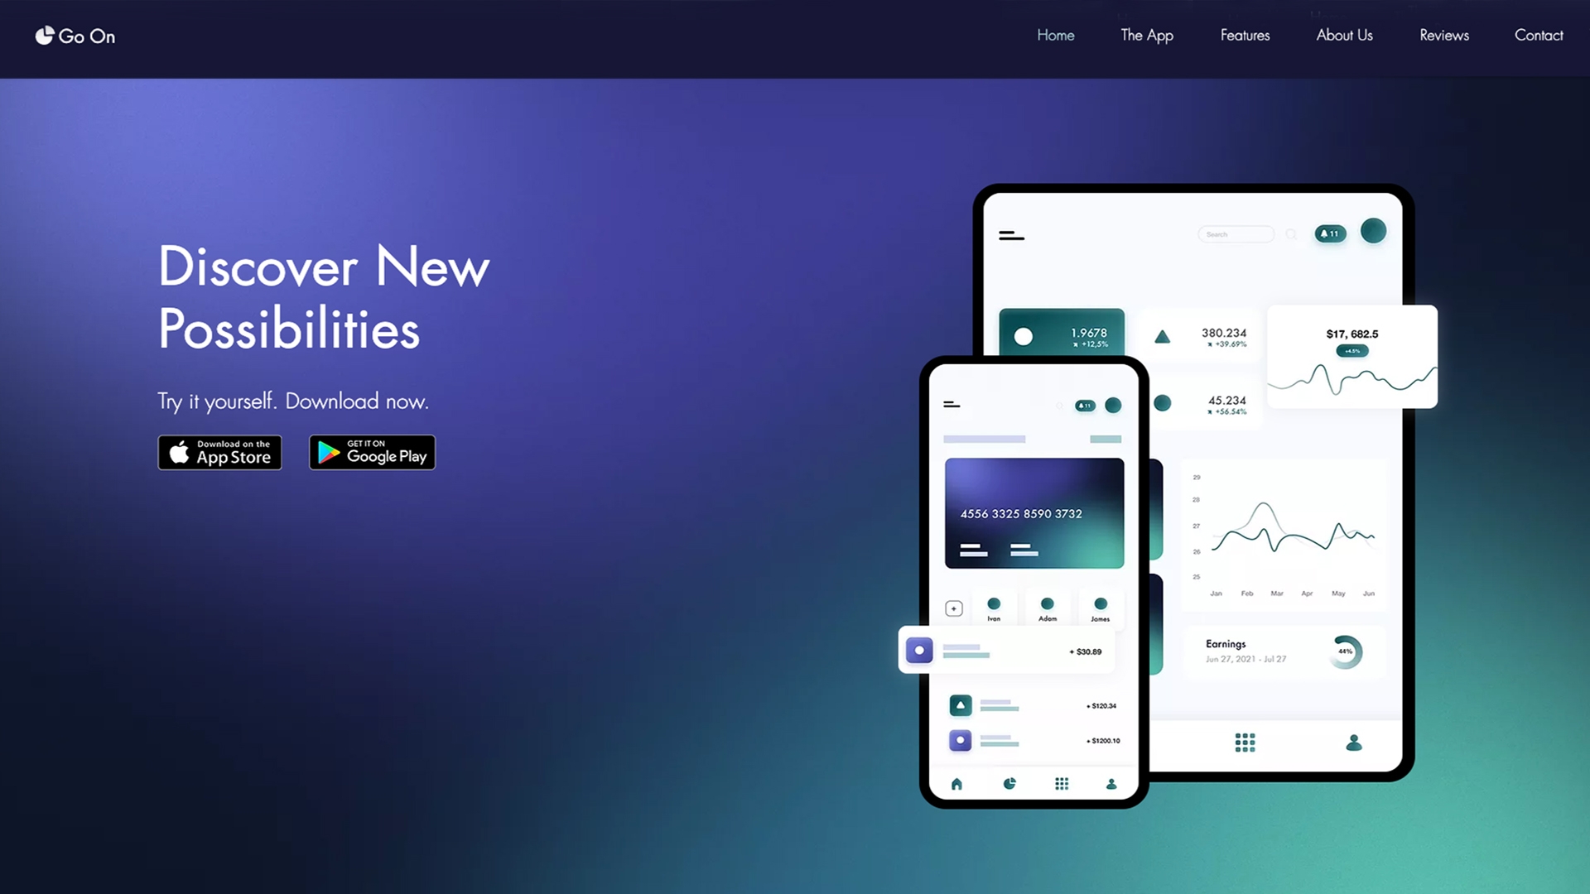Image resolution: width=1590 pixels, height=894 pixels.
Task: Open the Home navigation tab
Action: (x=1056, y=34)
